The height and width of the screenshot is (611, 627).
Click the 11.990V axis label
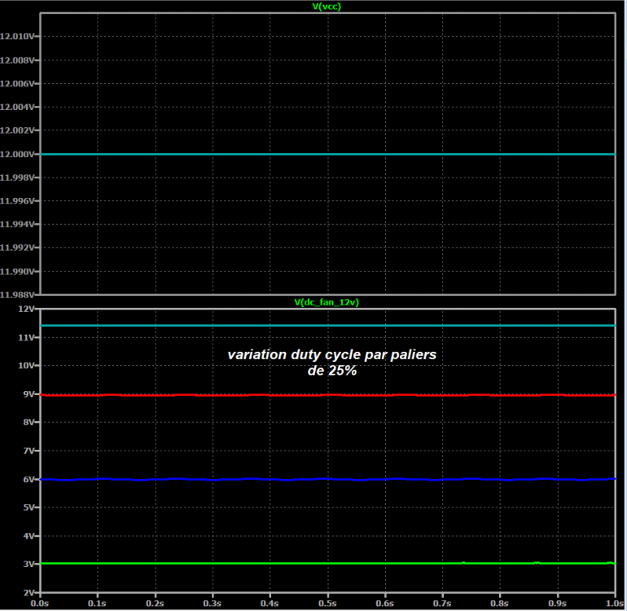(x=17, y=271)
